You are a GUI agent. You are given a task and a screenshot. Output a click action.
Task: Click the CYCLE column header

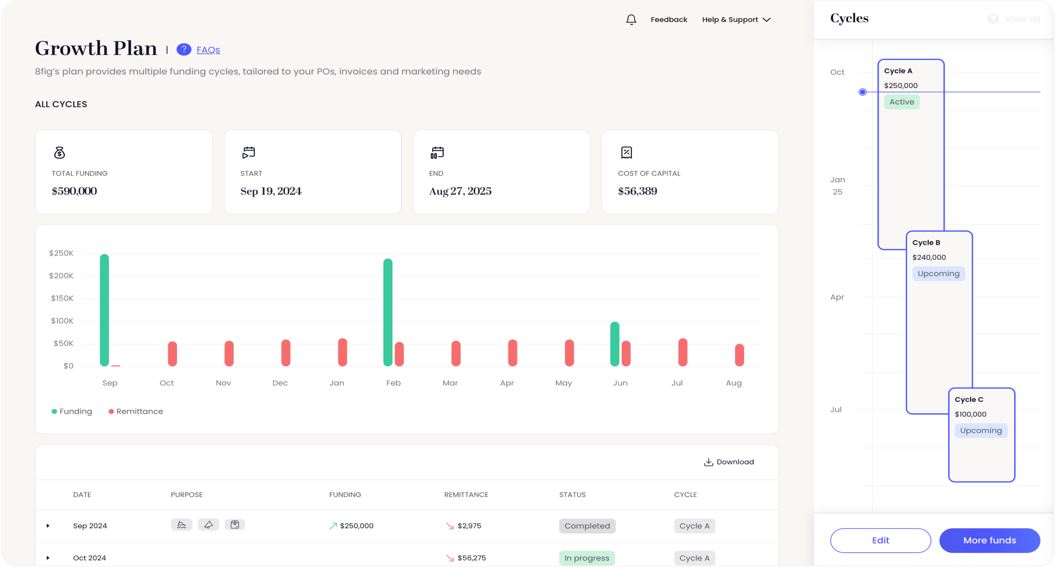tap(685, 495)
